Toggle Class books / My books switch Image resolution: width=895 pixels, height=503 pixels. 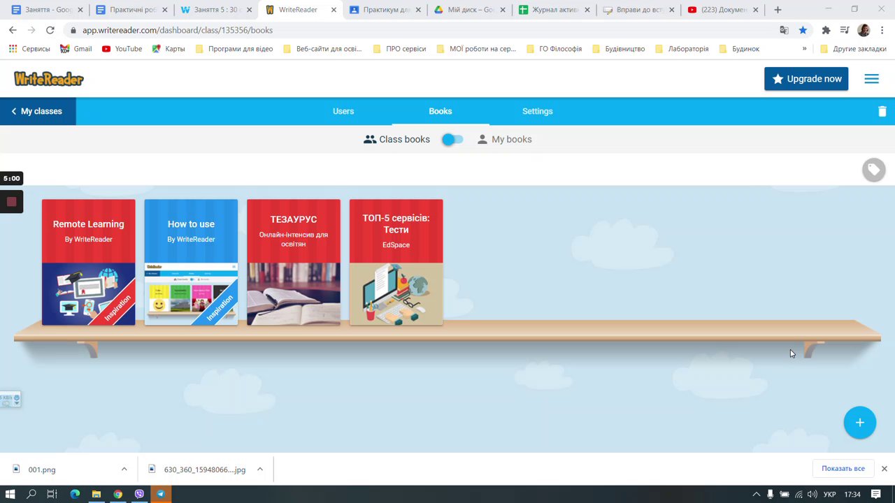[x=452, y=140]
